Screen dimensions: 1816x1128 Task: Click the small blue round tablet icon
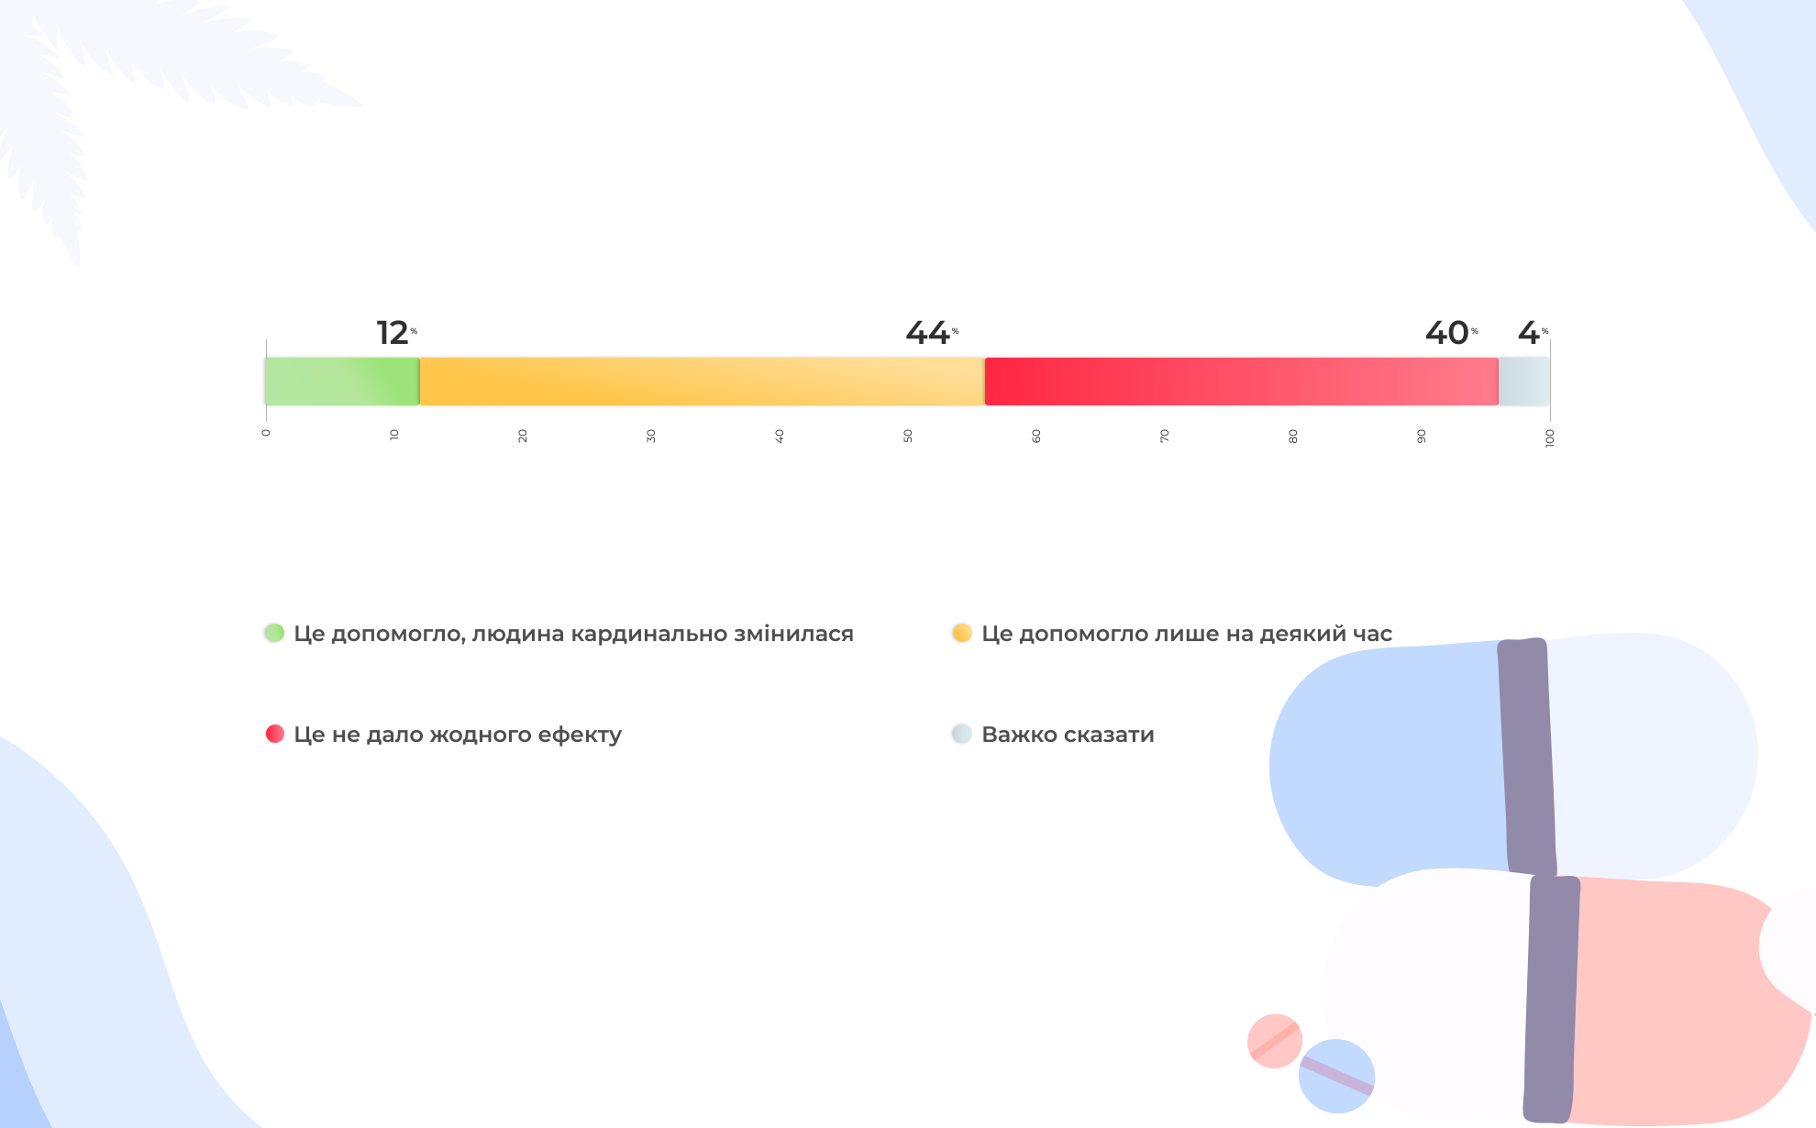(1336, 1077)
